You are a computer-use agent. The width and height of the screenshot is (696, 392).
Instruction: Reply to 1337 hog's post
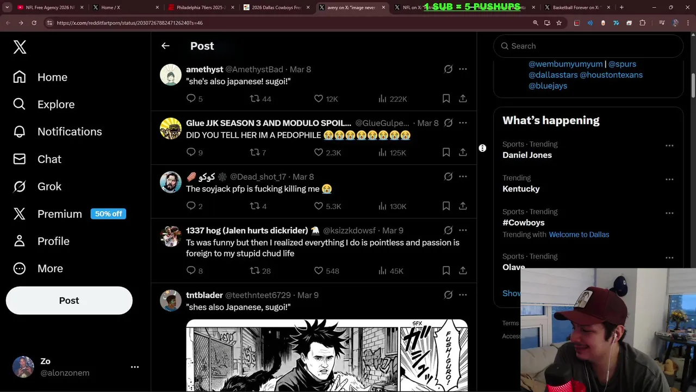tap(191, 271)
